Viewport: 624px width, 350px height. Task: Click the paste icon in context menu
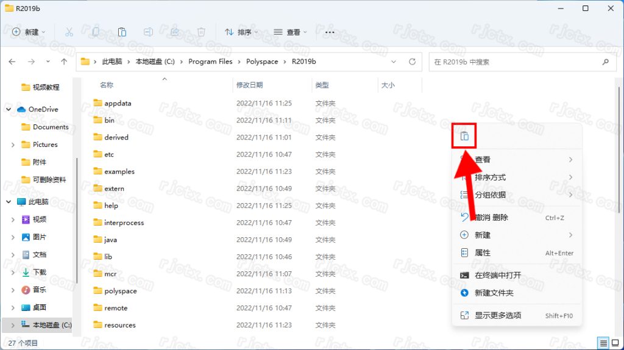click(x=464, y=136)
